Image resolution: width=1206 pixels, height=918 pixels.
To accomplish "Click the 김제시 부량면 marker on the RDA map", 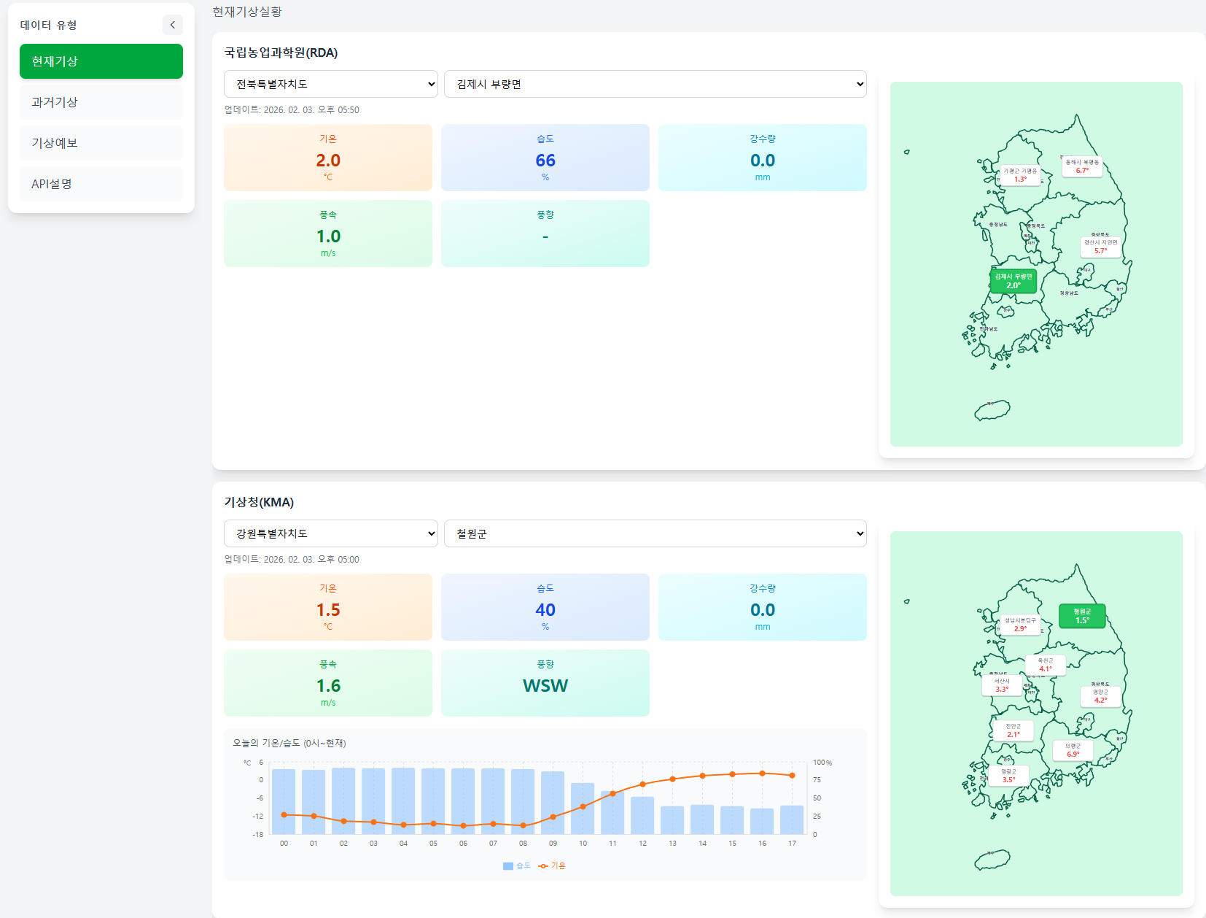I will tap(1012, 282).
